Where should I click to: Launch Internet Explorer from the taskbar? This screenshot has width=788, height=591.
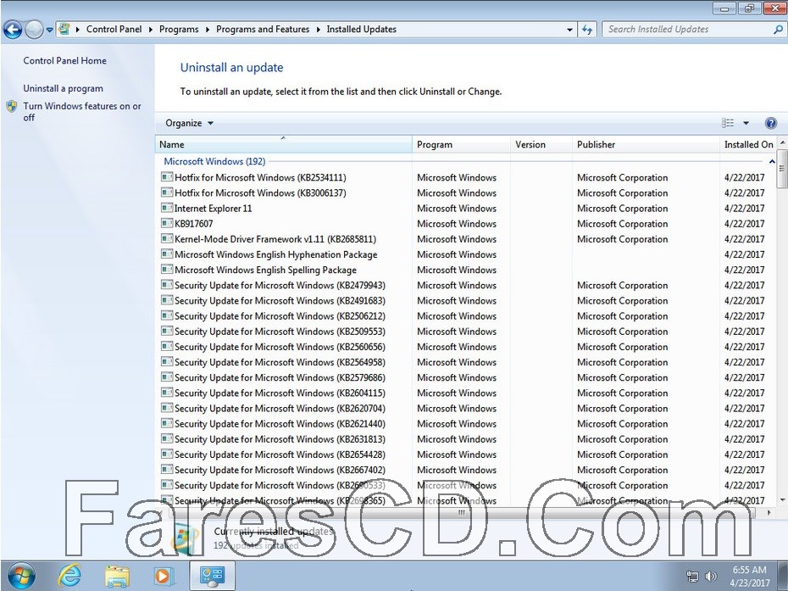[69, 576]
